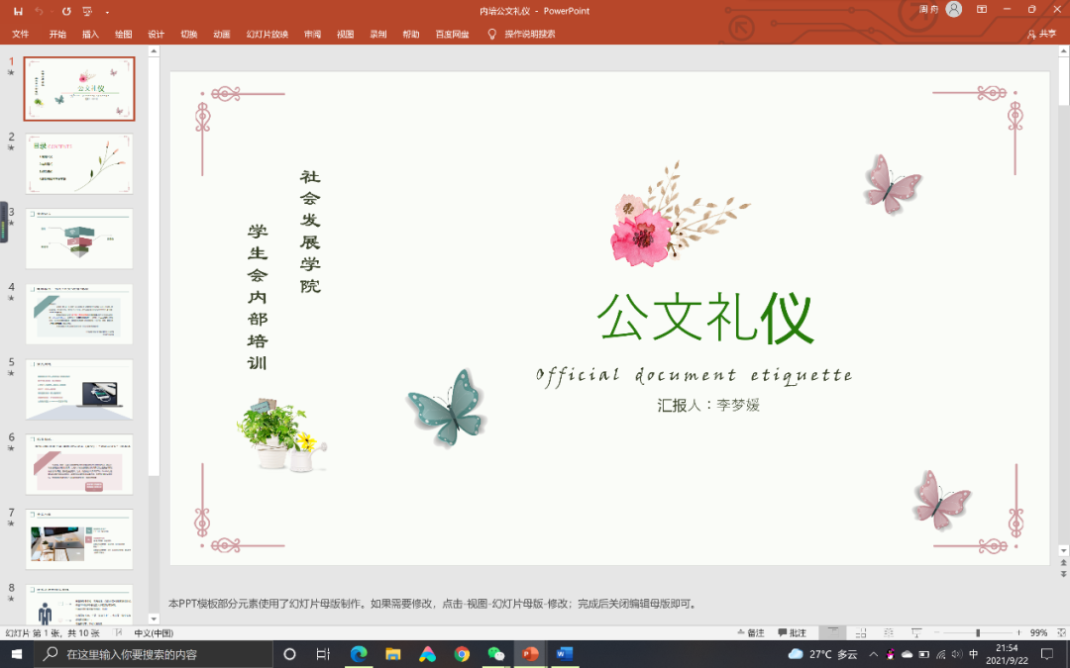Toggle Normal view button in status bar
The height and width of the screenshot is (668, 1070).
coord(834,632)
